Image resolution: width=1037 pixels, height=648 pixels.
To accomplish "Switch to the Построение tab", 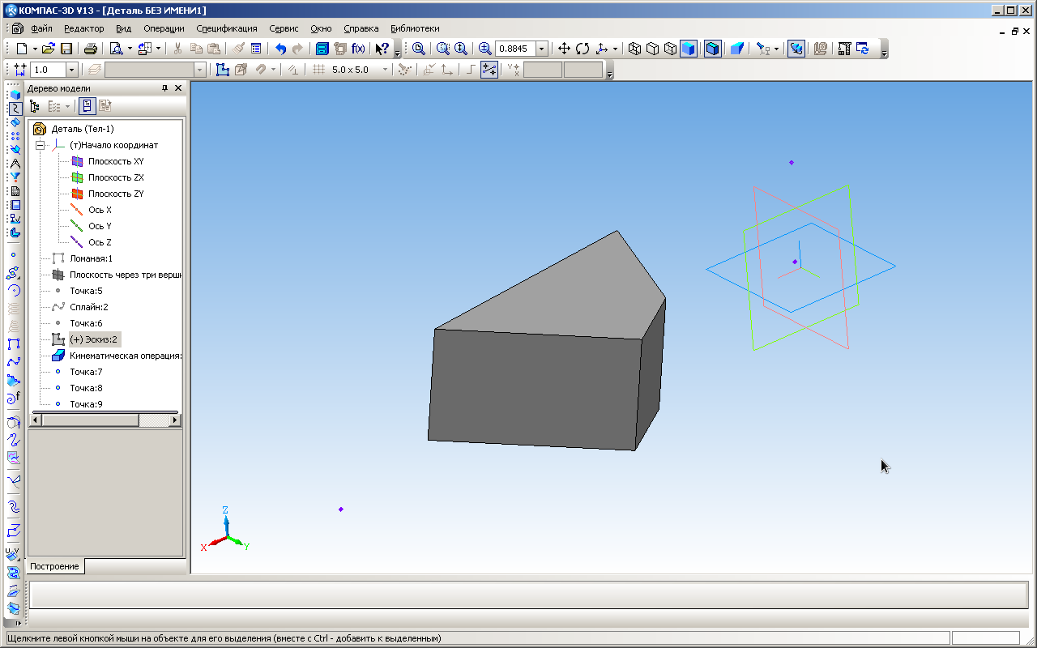I will 55,566.
